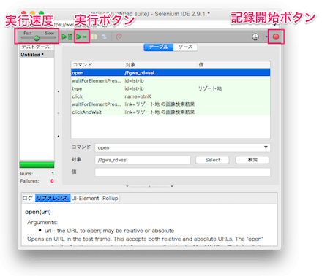
Task: Select the type id=lst-ib row
Action: tap(171, 88)
